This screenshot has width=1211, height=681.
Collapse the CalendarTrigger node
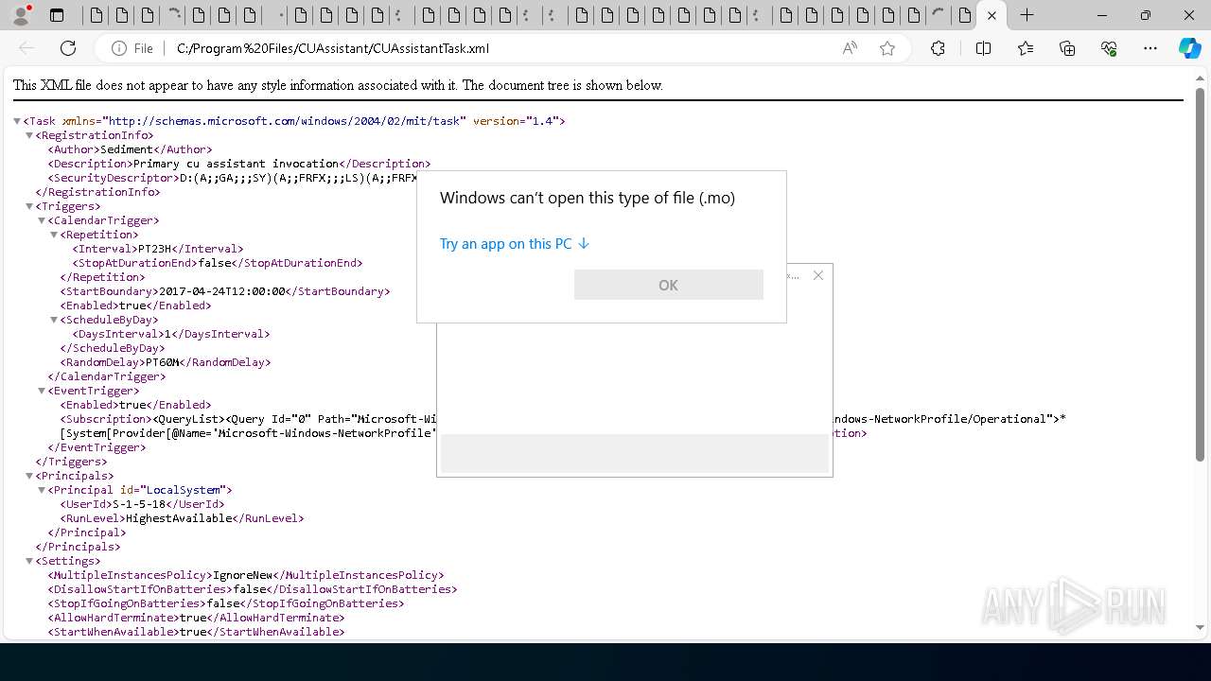42,220
